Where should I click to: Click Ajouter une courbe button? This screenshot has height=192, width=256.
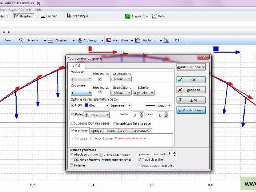coord(191,67)
